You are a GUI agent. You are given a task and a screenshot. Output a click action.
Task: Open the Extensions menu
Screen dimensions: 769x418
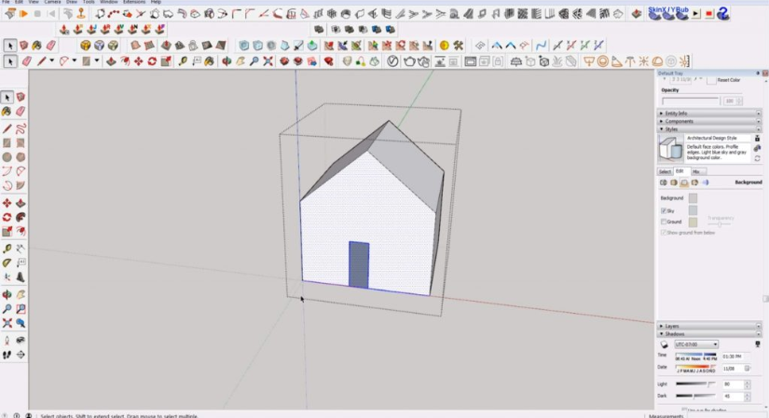point(134,2)
